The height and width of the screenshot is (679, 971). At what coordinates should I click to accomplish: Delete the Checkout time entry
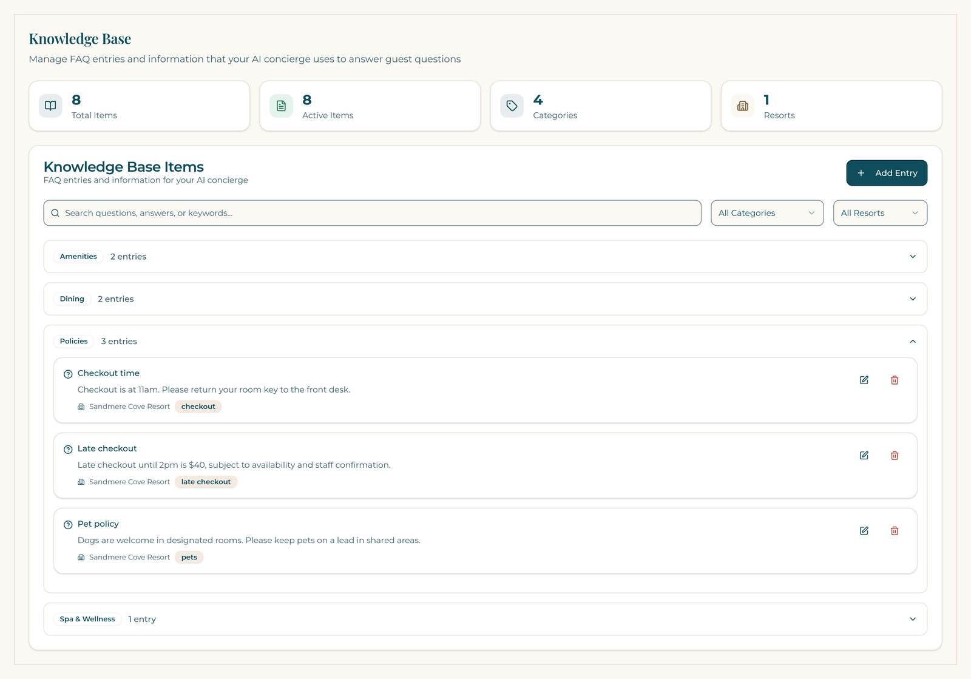(x=895, y=380)
